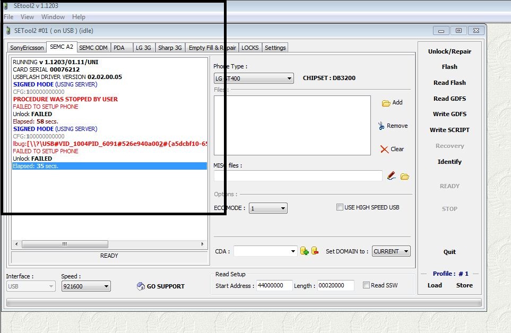
Task: Expand the ECO MODE dropdown
Action: pyautogui.click(x=268, y=208)
